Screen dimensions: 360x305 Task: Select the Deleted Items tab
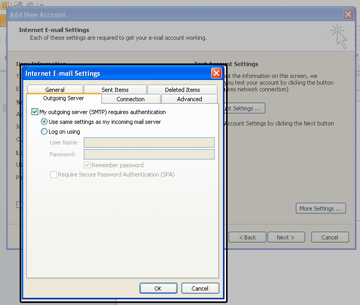pyautogui.click(x=182, y=90)
